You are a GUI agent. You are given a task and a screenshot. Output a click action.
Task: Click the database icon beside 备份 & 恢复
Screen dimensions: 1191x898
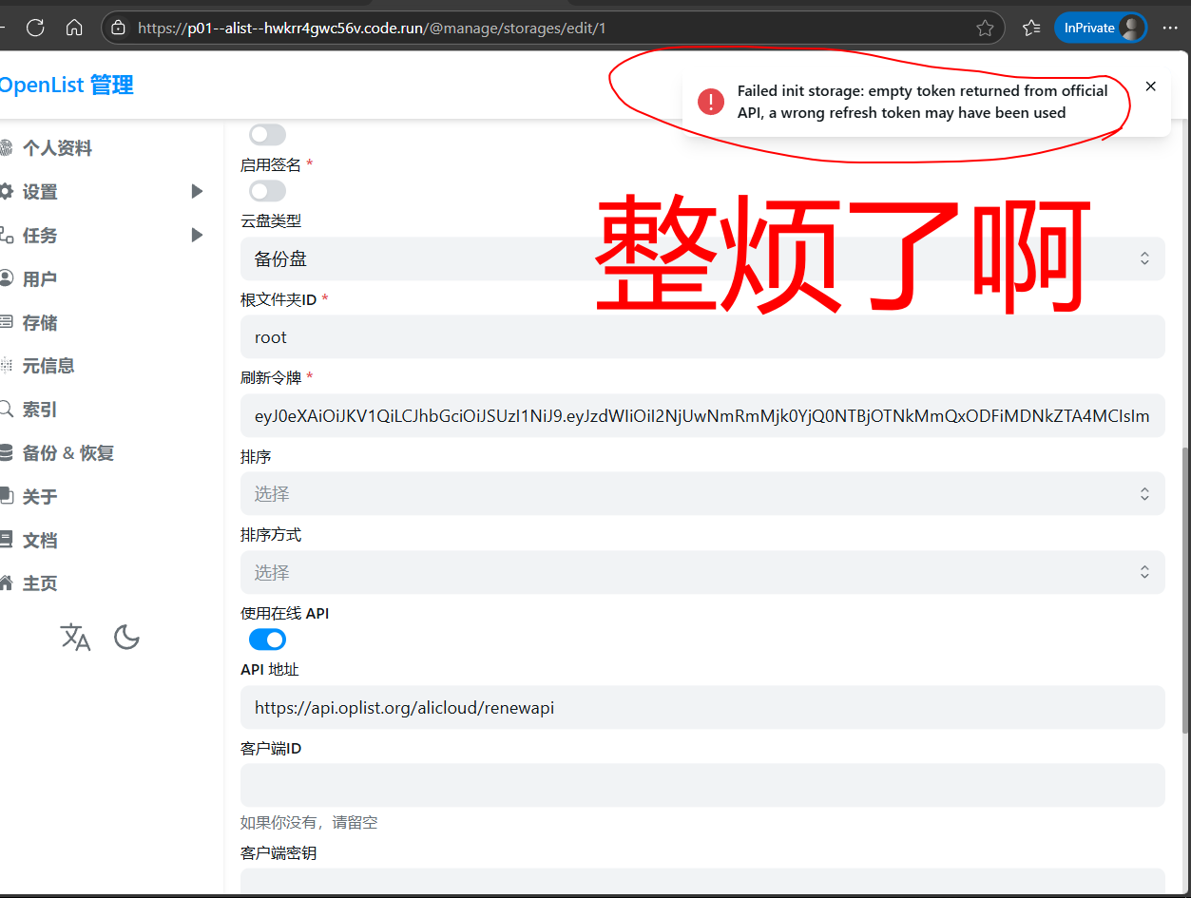click(6, 453)
